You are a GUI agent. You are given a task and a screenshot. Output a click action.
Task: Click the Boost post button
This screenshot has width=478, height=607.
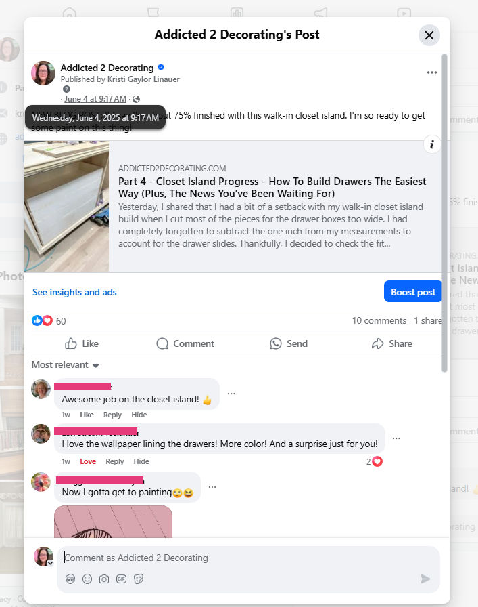[412, 292]
